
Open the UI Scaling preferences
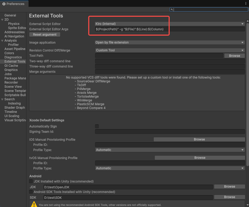pyautogui.click(x=12, y=116)
